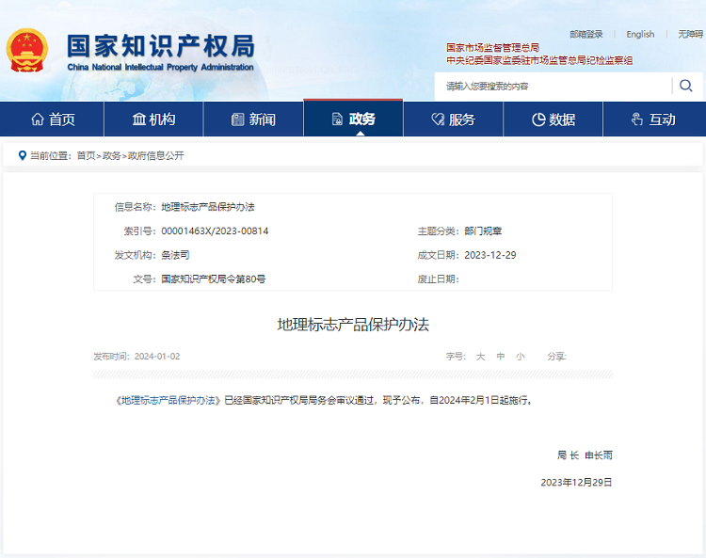Click the document icon beside 政务
This screenshot has height=558, width=706.
337,120
